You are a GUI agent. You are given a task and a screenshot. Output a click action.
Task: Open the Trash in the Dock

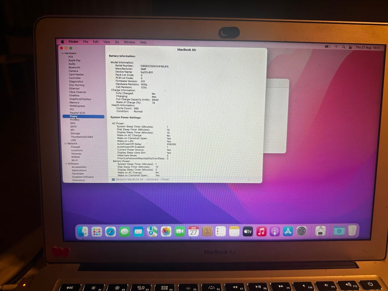pyautogui.click(x=352, y=230)
